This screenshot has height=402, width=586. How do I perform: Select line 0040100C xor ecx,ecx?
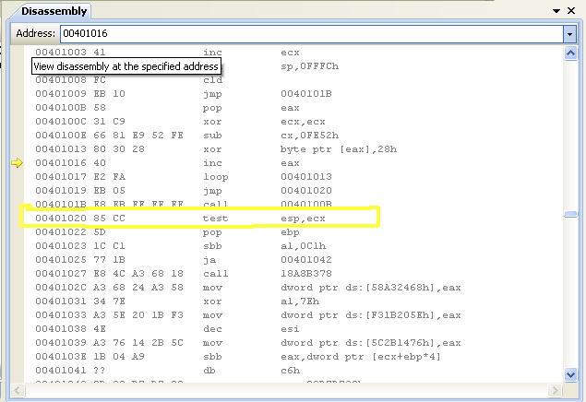coord(180,122)
